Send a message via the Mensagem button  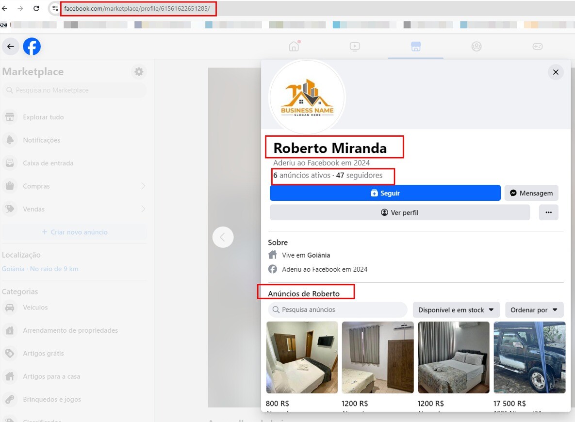click(531, 193)
